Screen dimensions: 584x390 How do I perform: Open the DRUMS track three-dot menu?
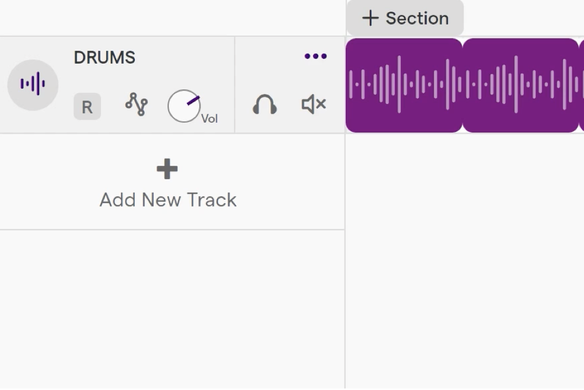pyautogui.click(x=315, y=56)
